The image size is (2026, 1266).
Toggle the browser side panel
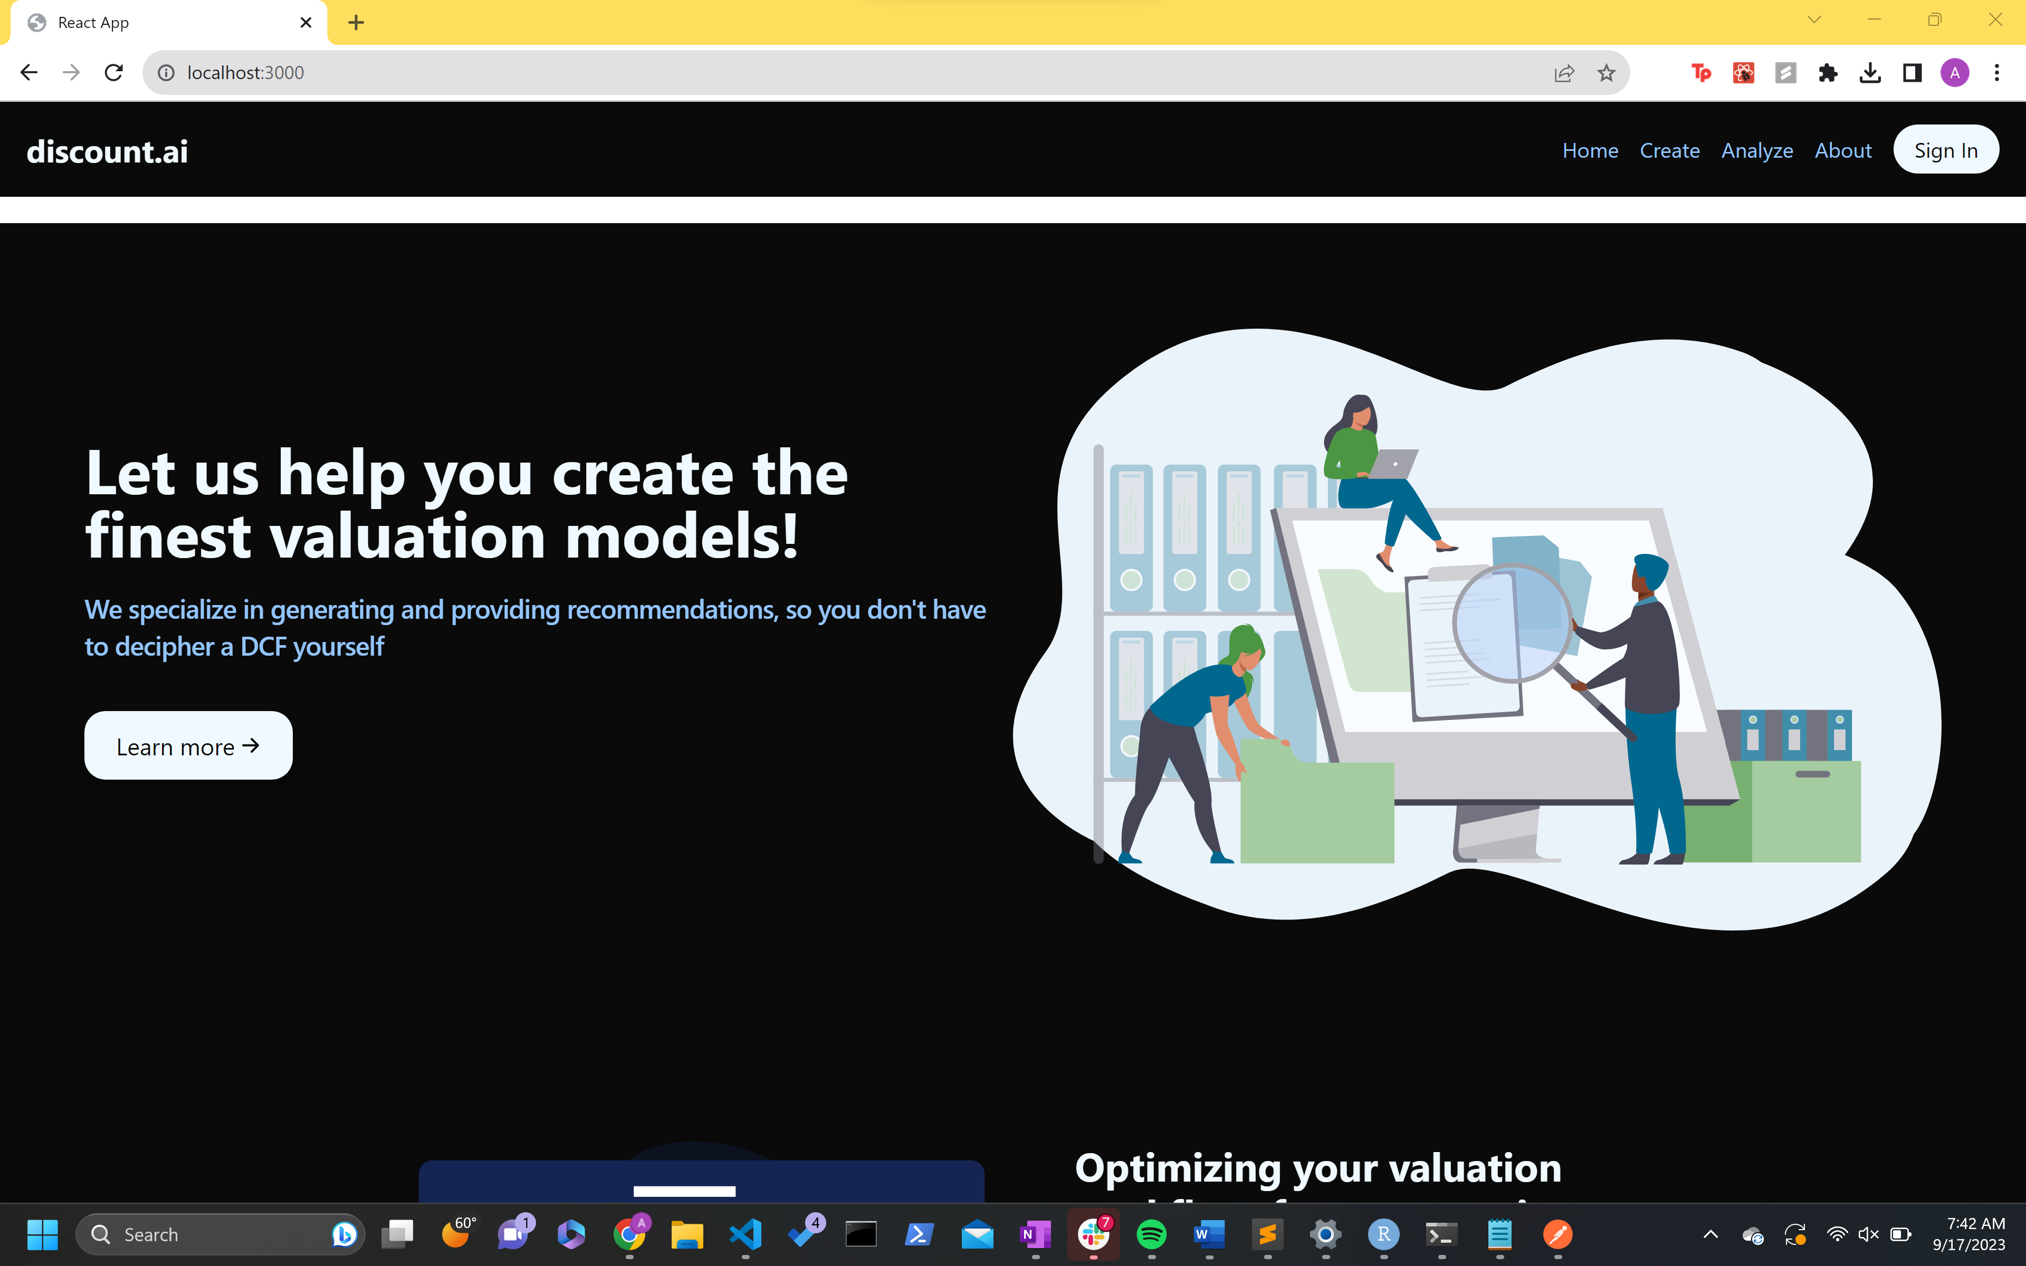coord(1912,73)
